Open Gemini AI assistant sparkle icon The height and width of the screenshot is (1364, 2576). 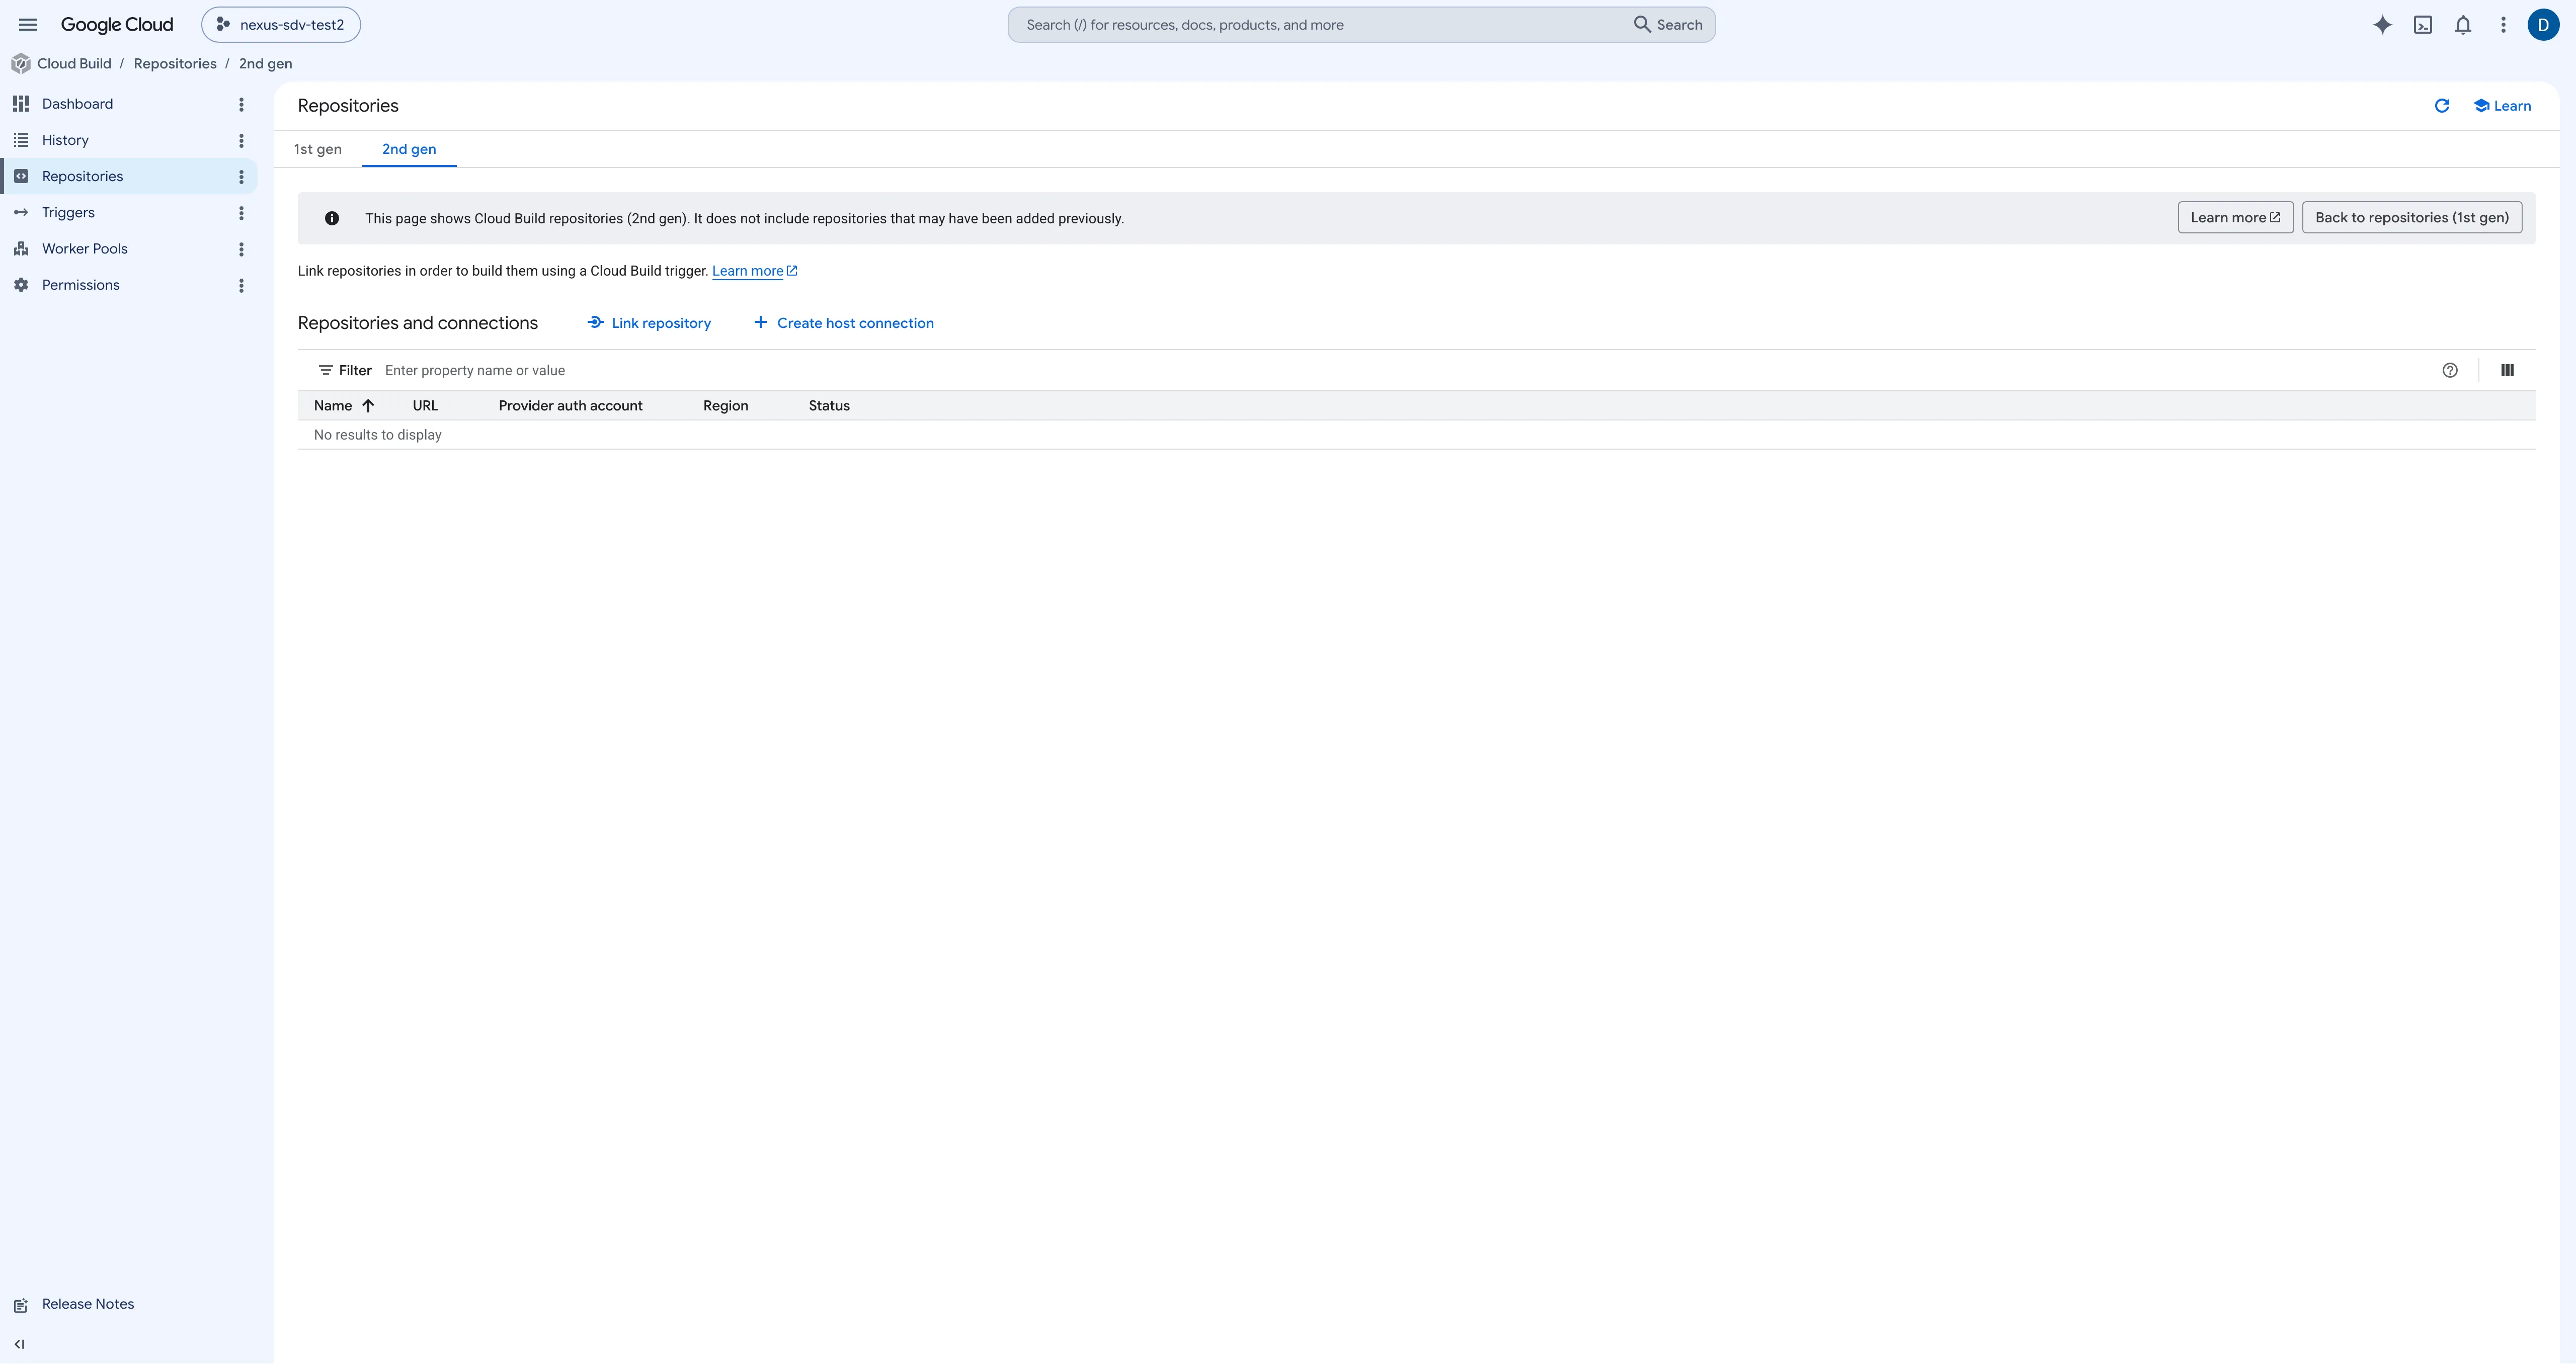point(2382,25)
